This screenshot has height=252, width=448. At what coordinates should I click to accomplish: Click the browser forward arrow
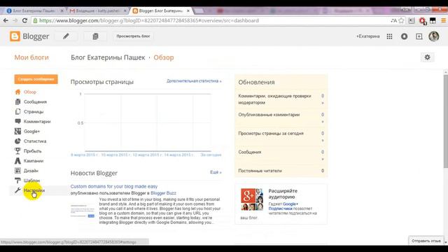point(15,20)
